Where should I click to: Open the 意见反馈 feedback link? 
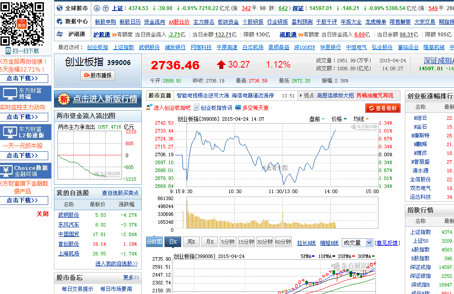(387, 243)
